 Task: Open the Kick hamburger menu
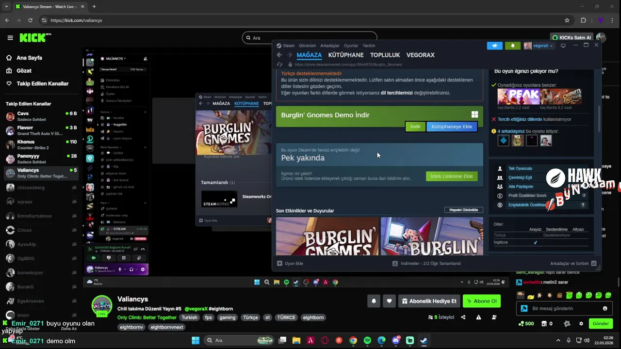tap(10, 38)
